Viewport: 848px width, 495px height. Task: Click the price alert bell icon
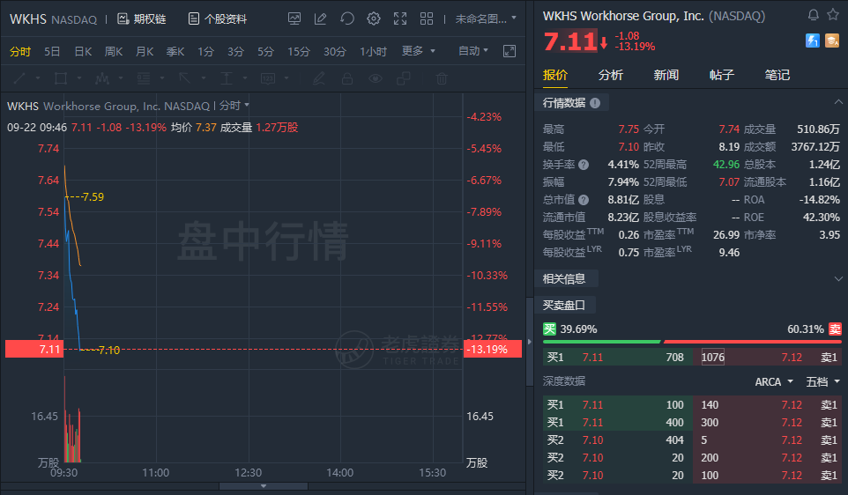click(813, 15)
